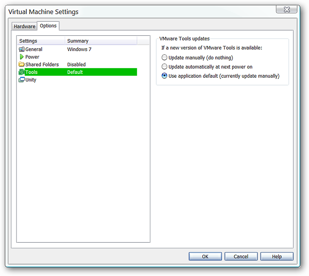Click the Windows 7 summary text
This screenshot has width=309, height=276.
coord(79,49)
